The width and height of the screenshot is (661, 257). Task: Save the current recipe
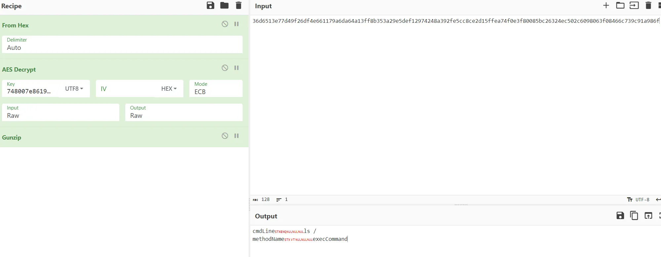pyautogui.click(x=210, y=6)
